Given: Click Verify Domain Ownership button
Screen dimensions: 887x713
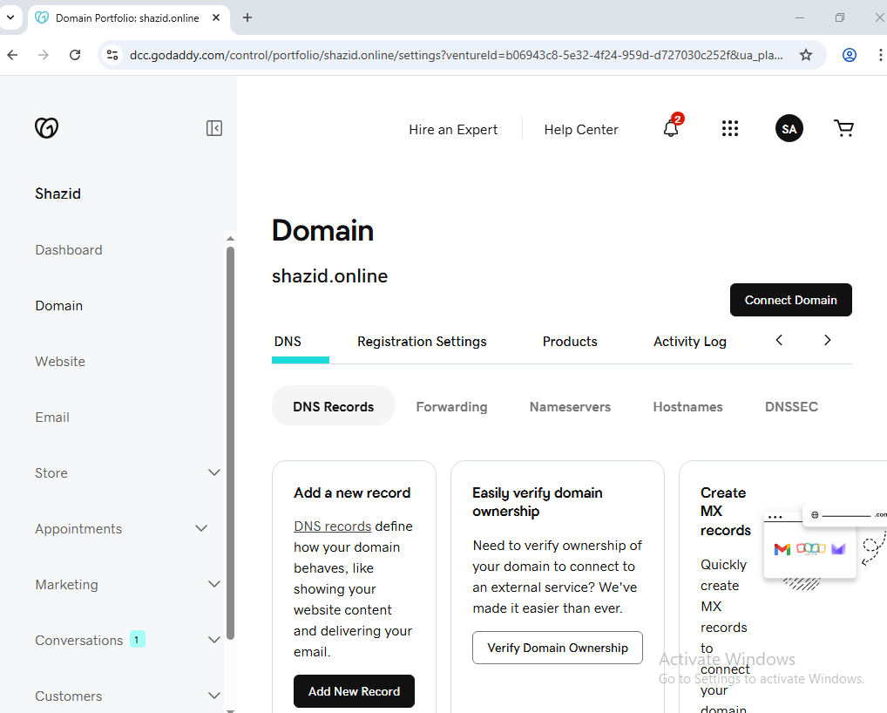Looking at the screenshot, I should point(557,648).
